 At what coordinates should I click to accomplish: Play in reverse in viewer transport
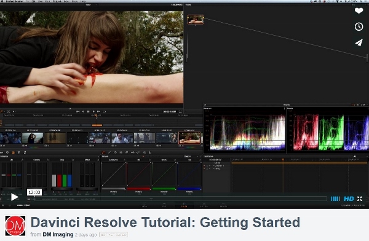tap(83, 111)
